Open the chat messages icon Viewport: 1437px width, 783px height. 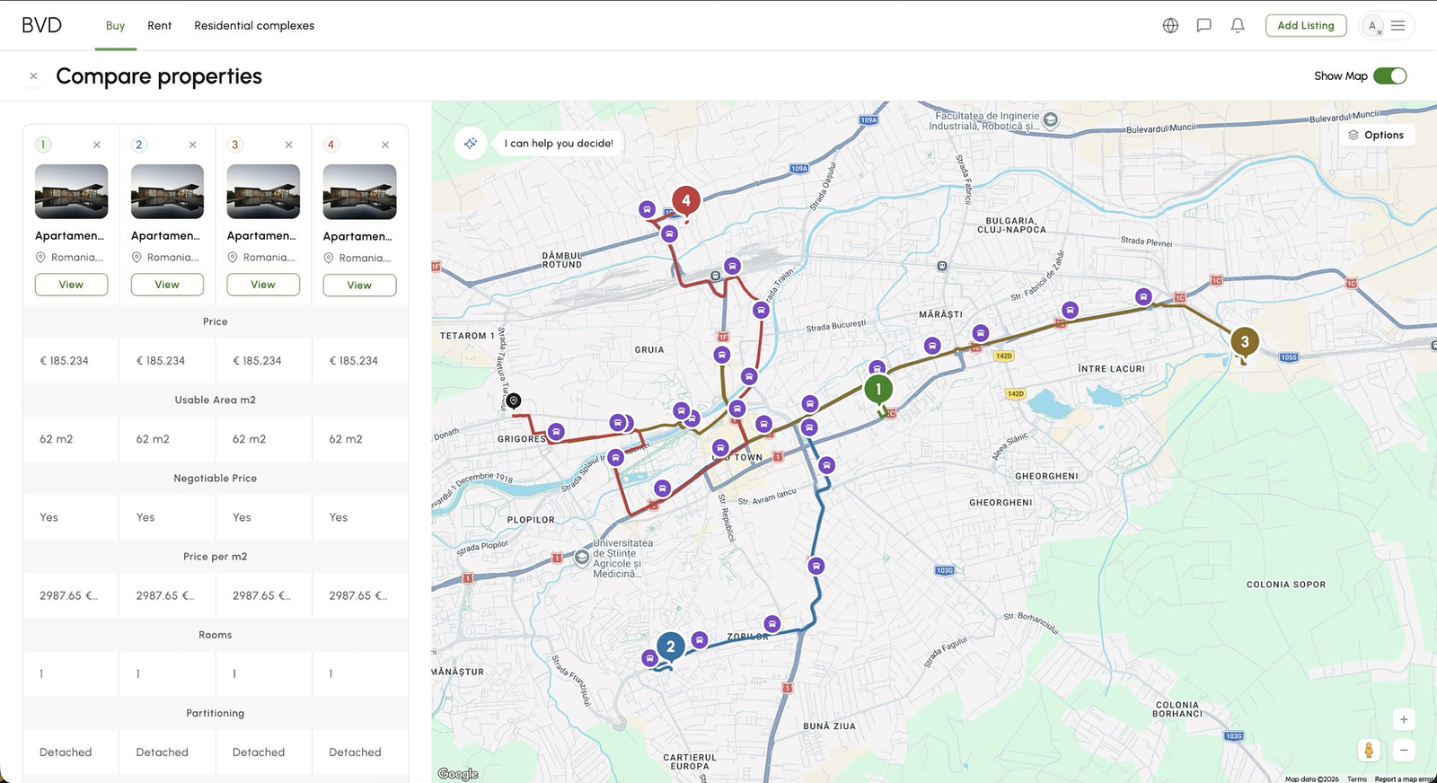[1204, 25]
